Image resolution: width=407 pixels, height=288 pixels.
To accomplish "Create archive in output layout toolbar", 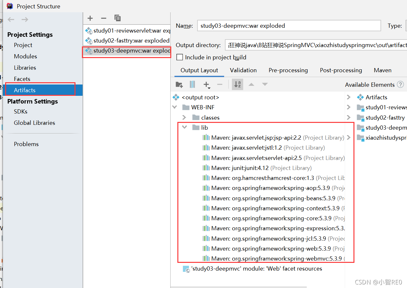I will (x=193, y=84).
